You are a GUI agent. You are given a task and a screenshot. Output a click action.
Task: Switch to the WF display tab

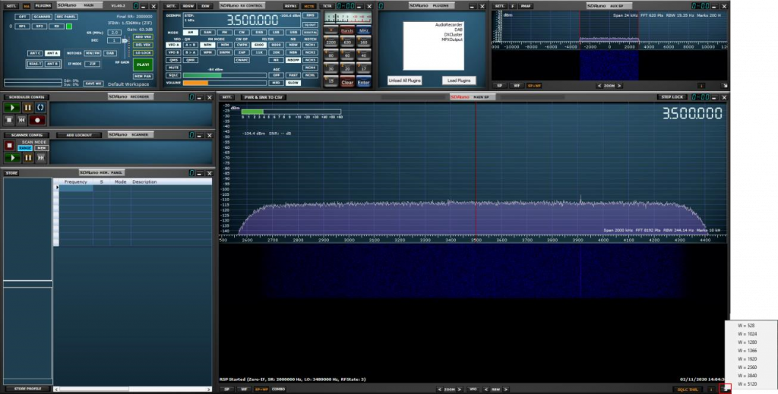point(243,389)
